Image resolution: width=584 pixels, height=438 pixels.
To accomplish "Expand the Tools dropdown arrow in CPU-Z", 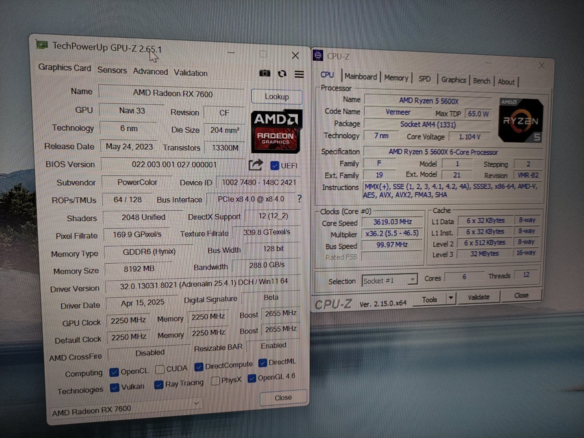I will coord(450,298).
